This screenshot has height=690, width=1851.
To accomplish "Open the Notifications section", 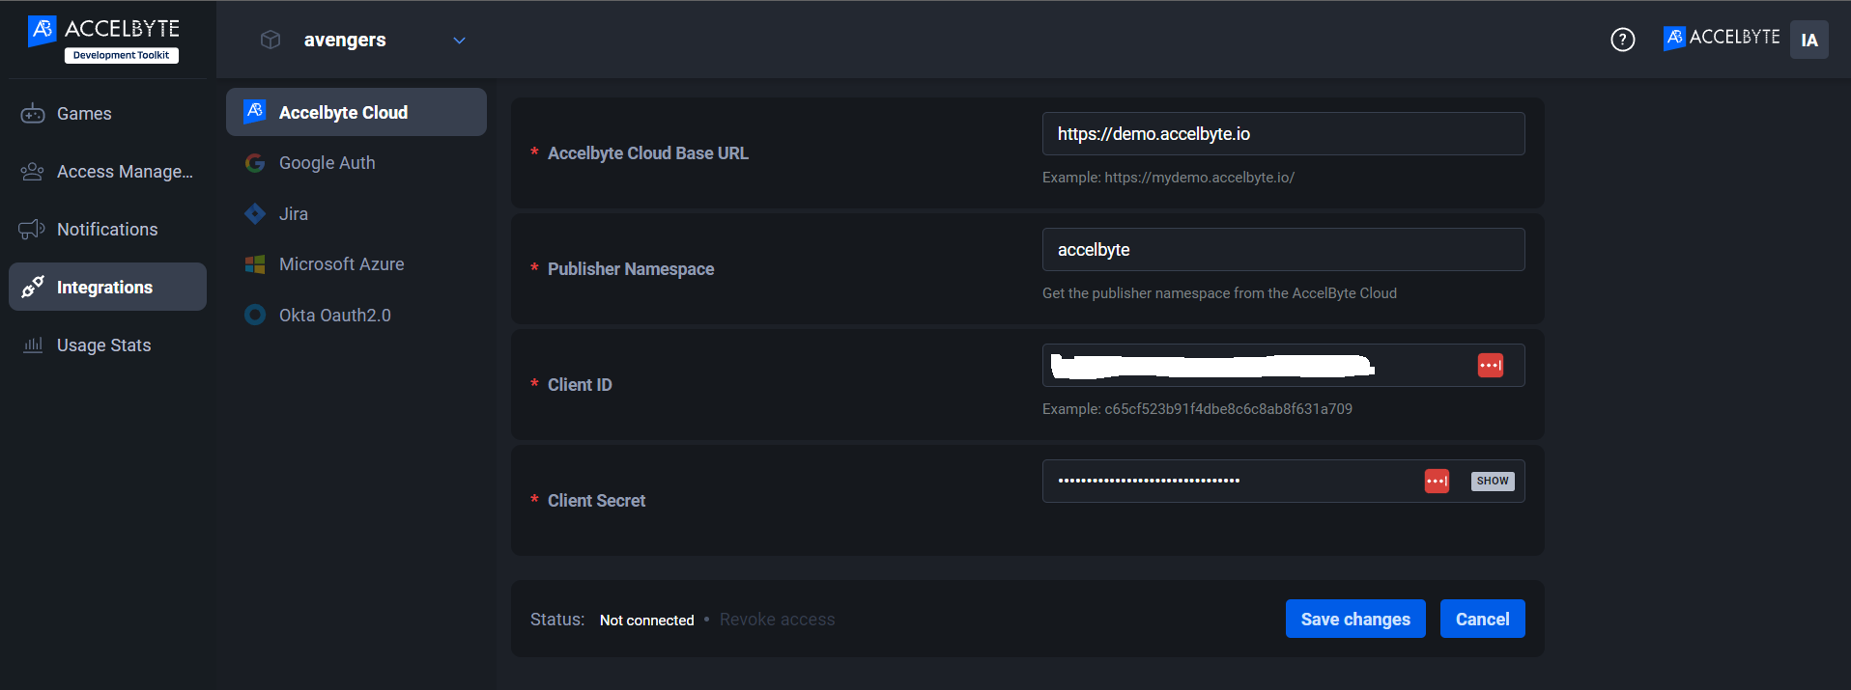I will (107, 230).
